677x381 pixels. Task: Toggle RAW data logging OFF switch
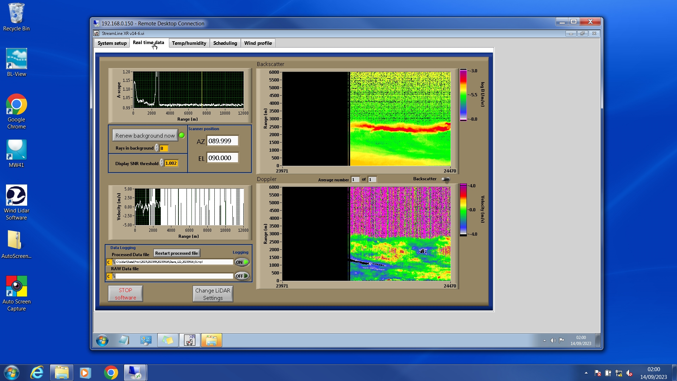pyautogui.click(x=242, y=276)
